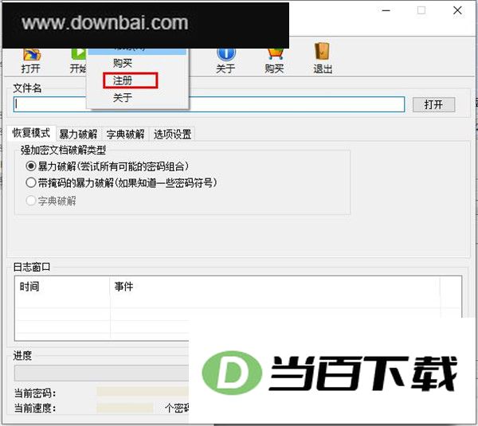Choose 注册 in the dropdown menu
Image resolution: width=478 pixels, height=426 pixels.
(x=122, y=80)
